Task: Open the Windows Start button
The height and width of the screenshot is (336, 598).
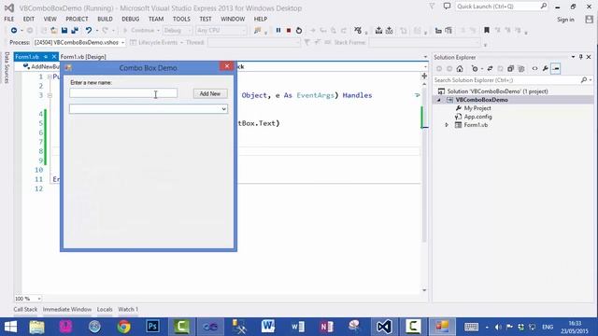Action: pyautogui.click(x=10, y=327)
